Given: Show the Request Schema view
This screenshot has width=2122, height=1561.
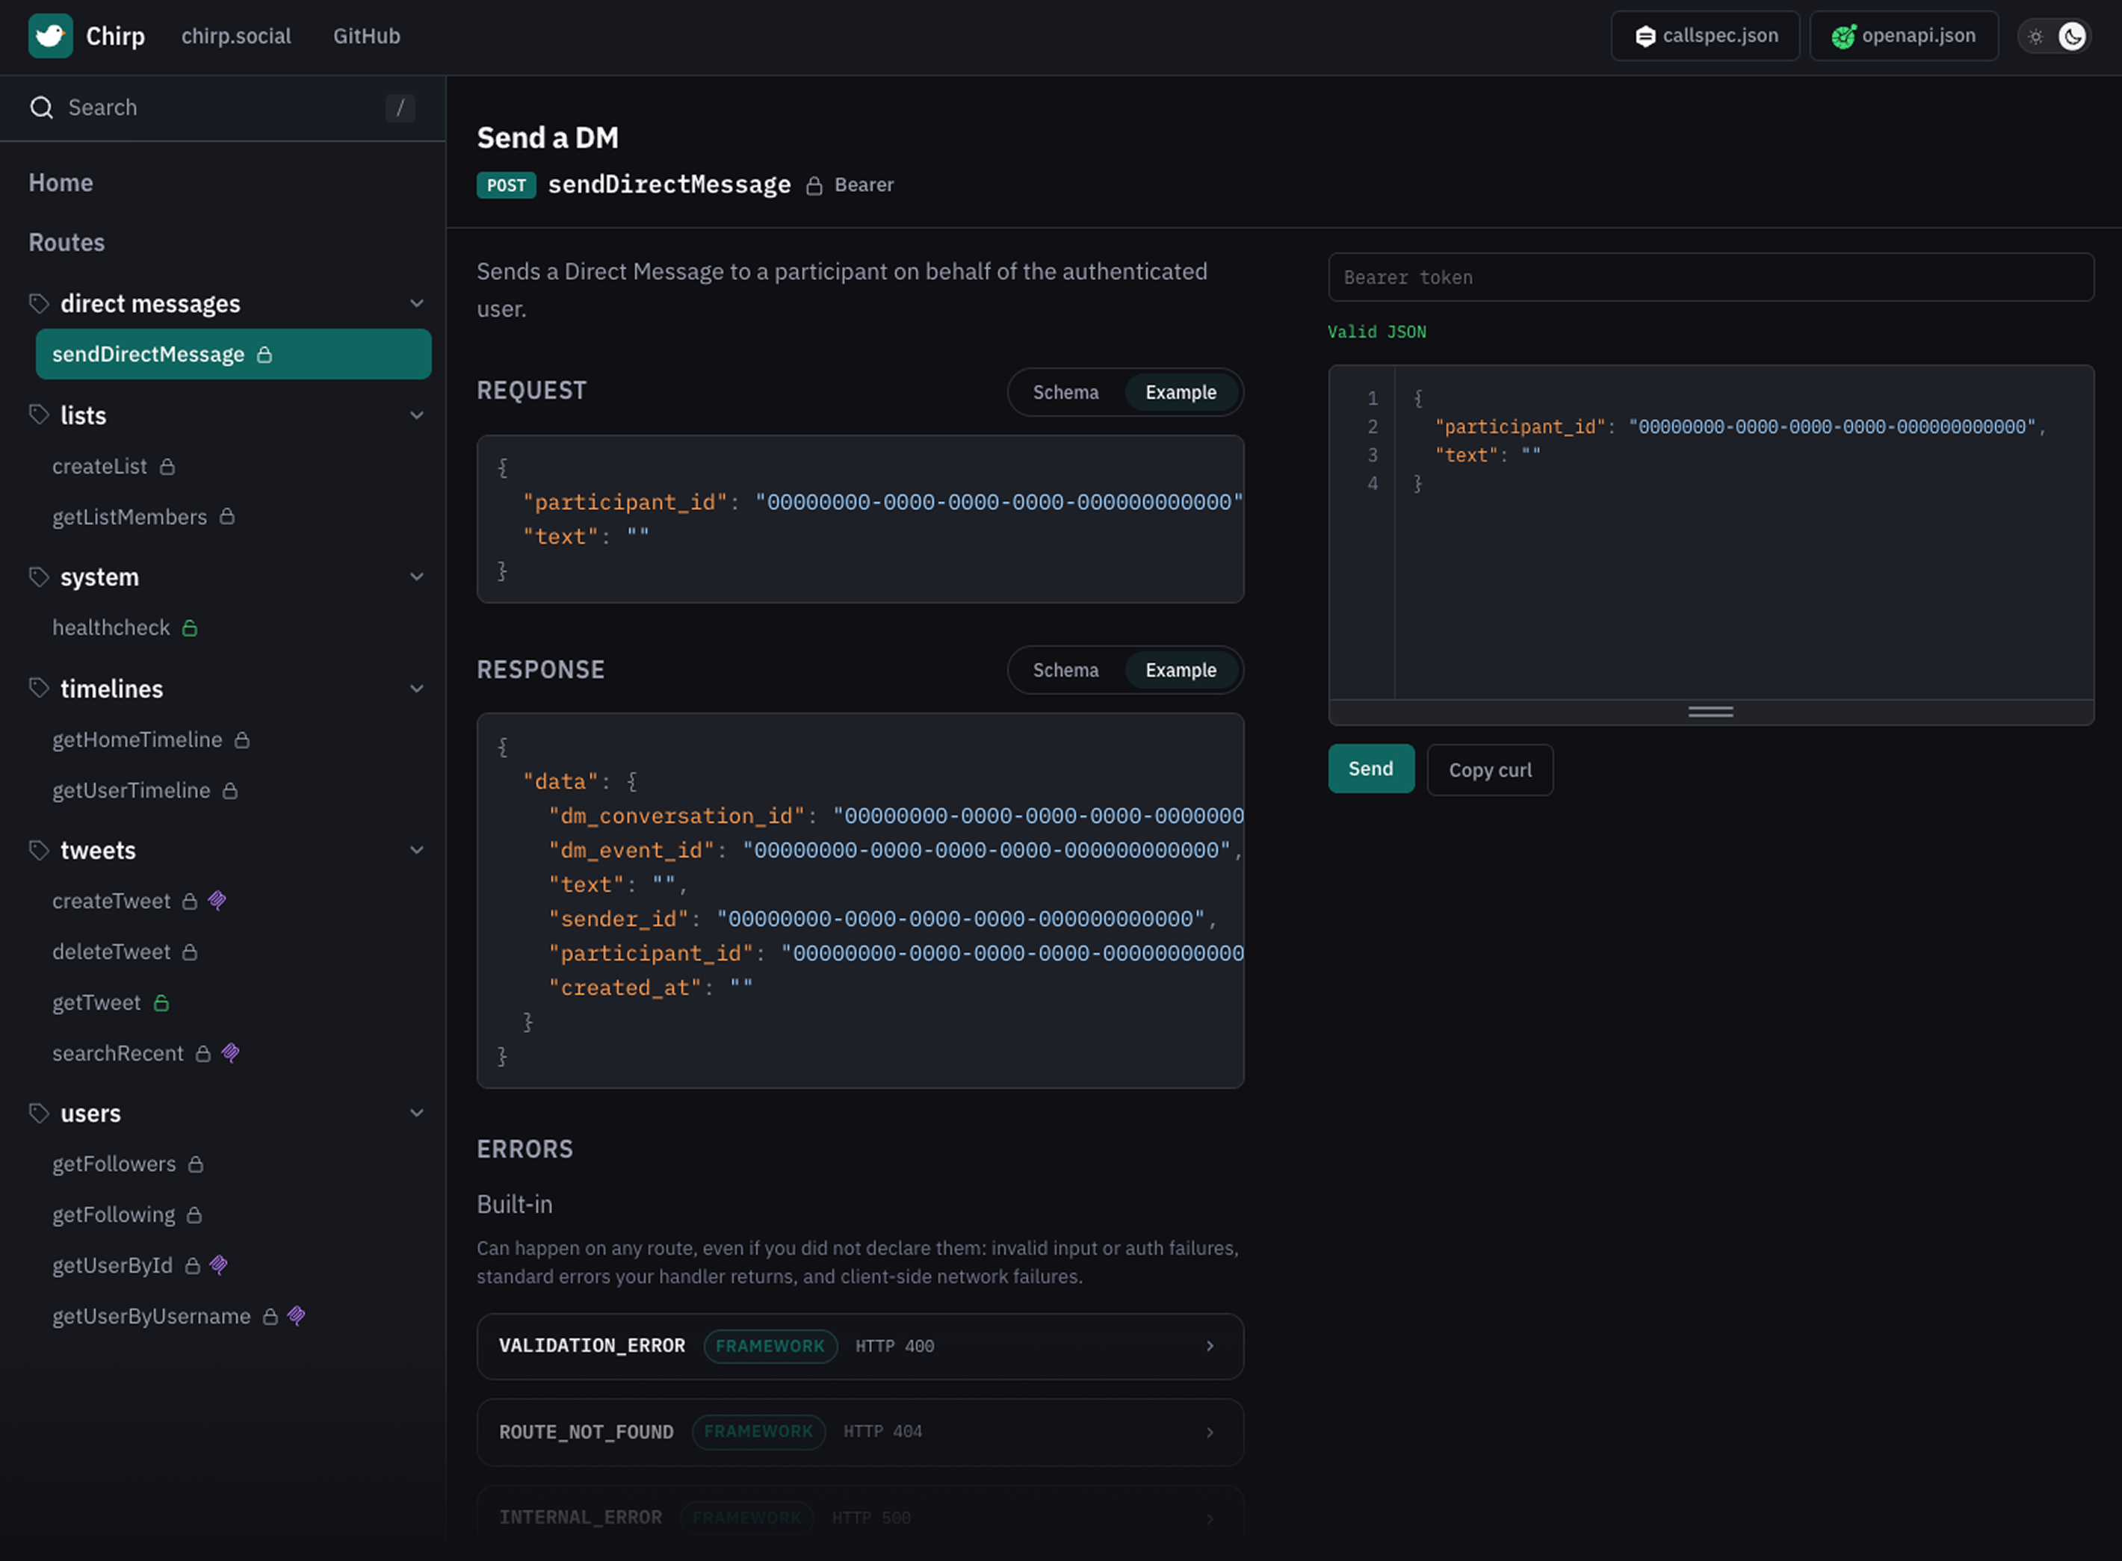Looking at the screenshot, I should coord(1065,392).
